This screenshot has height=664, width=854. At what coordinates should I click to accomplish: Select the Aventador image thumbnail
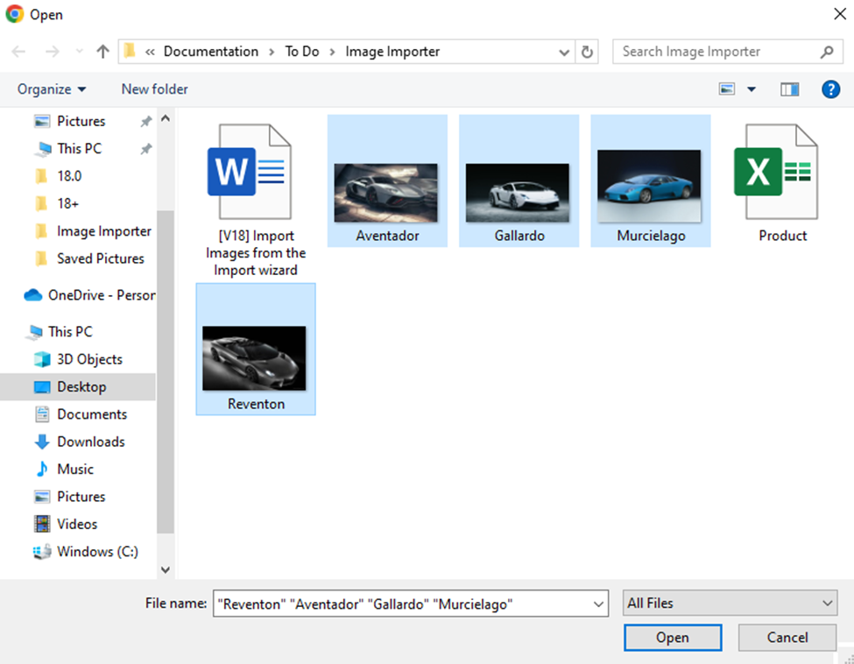[387, 180]
